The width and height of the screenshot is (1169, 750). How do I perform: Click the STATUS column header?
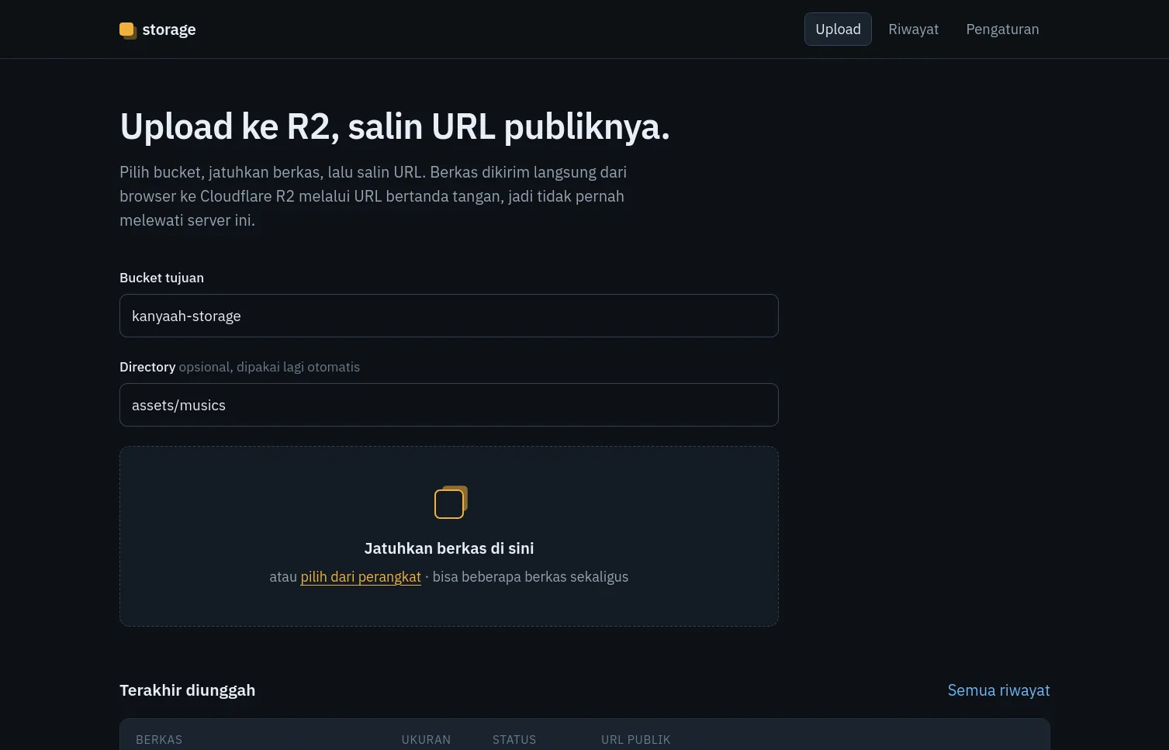[514, 740]
